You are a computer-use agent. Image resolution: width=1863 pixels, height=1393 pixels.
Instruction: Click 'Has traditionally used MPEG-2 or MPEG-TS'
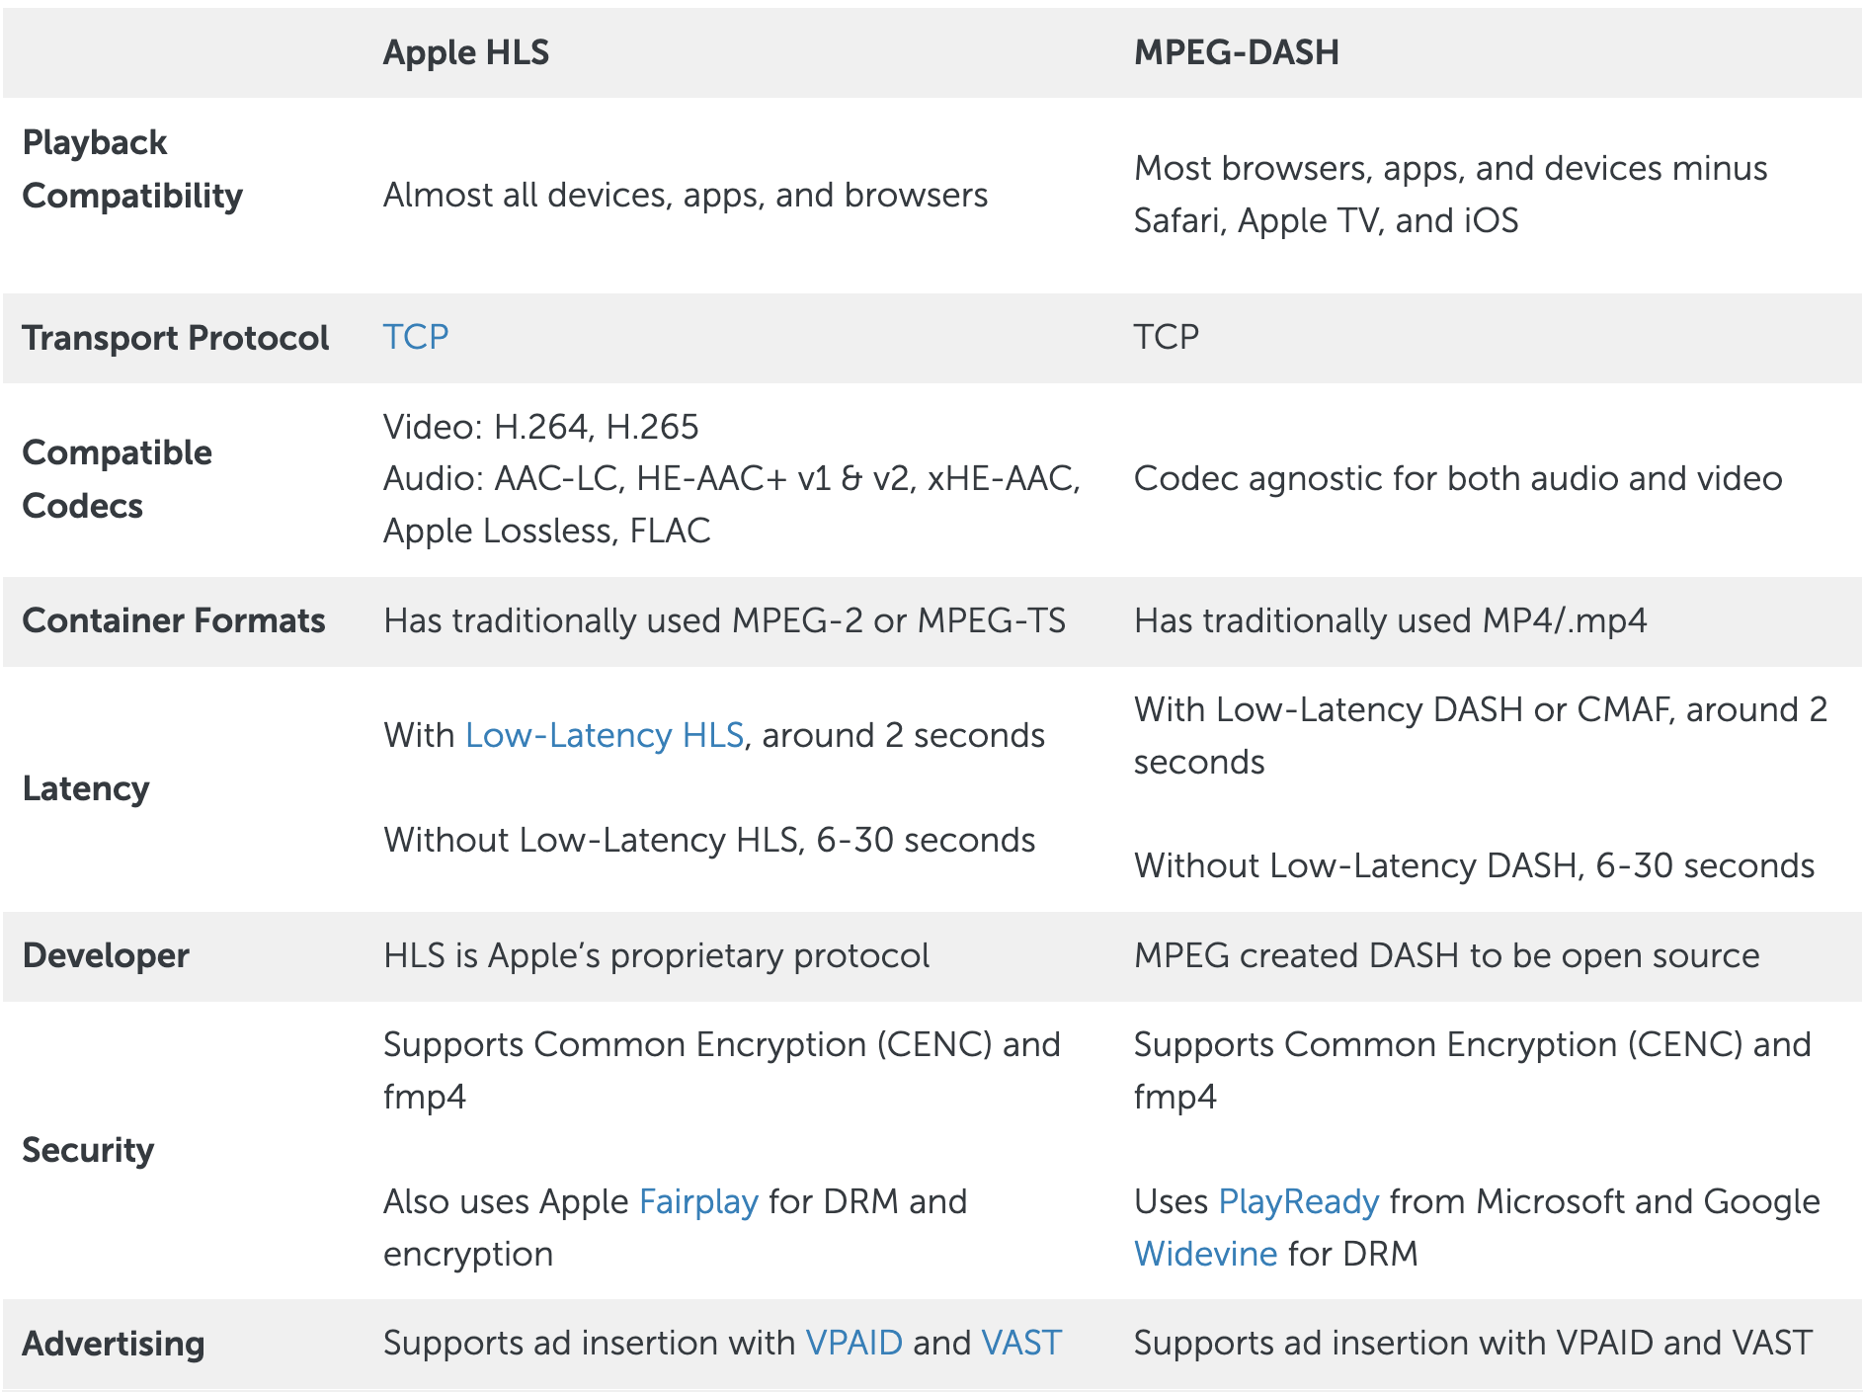coord(724,620)
